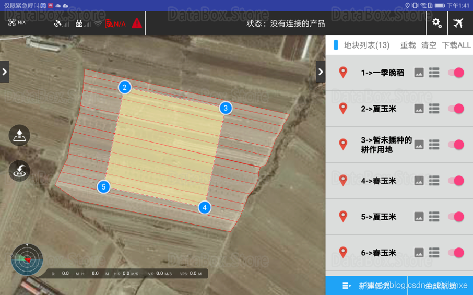Viewport: 473px width, 295px height.
Task: Toggle switch for plot 4->春玉米
Action: [456, 180]
